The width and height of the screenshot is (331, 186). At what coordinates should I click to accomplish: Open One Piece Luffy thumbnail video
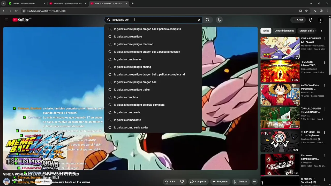[280, 95]
